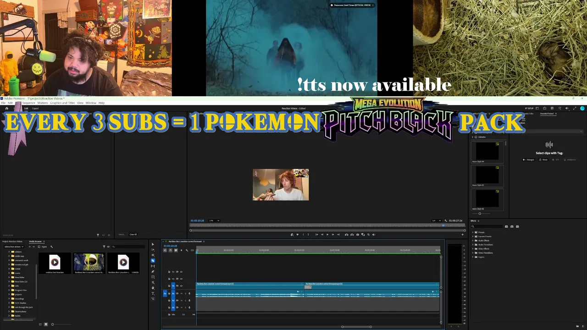
Task: Open Program Monitor zoom level dropdown
Action: point(214,220)
